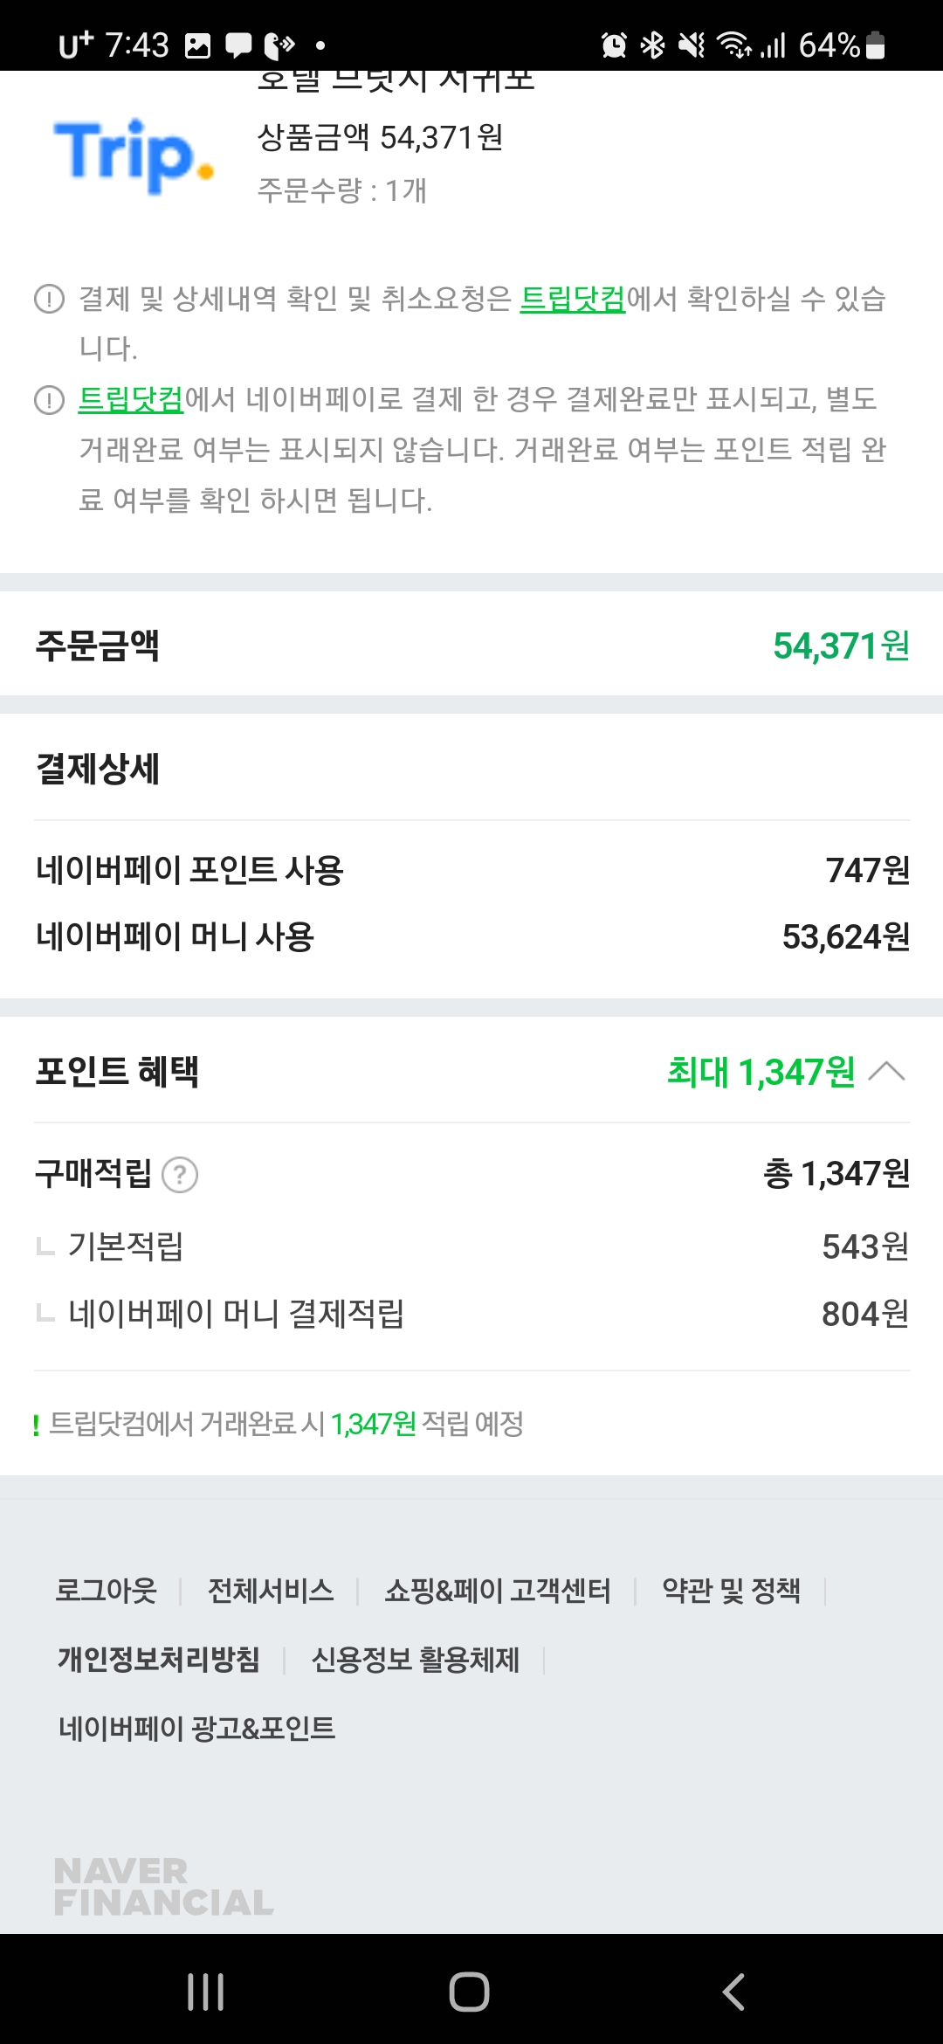Tap the Bluetooth icon in the status bar
943x2044 pixels.
point(652,45)
